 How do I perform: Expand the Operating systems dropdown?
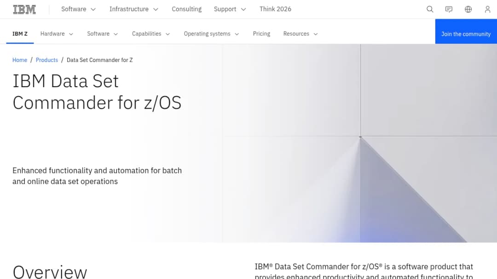tap(211, 34)
